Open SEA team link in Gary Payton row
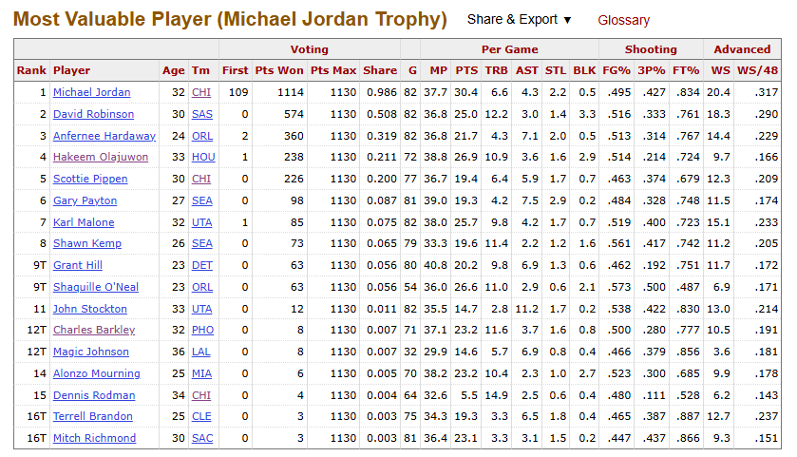797x457 pixels. tap(202, 200)
